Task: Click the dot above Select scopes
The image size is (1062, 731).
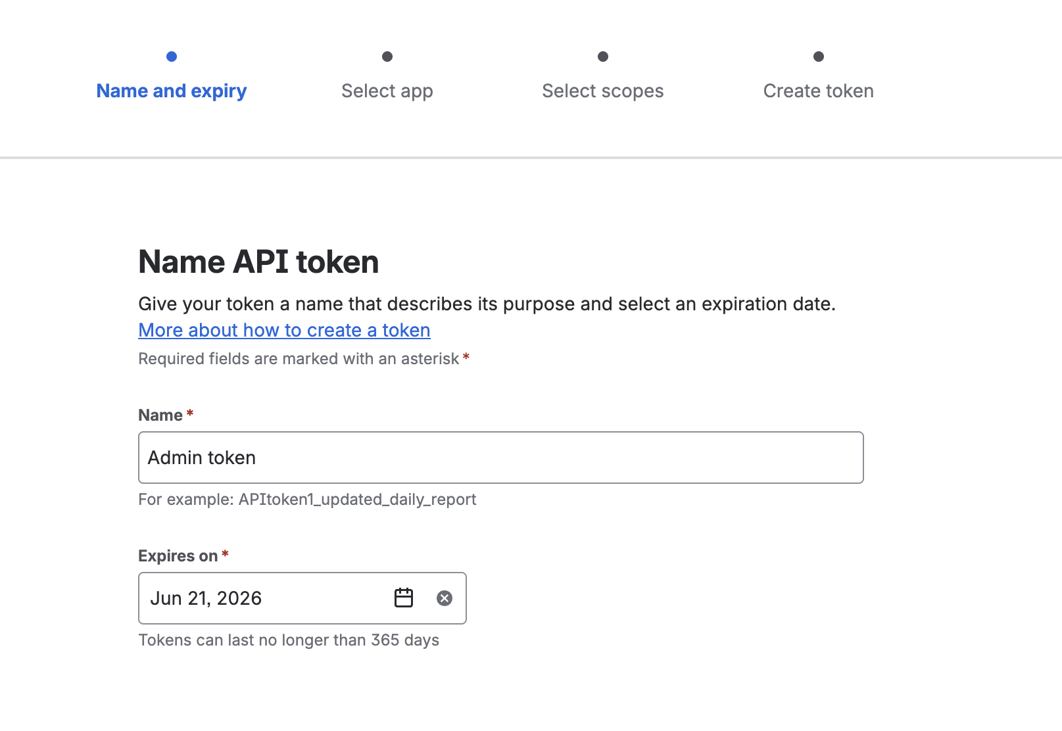Action: click(603, 57)
